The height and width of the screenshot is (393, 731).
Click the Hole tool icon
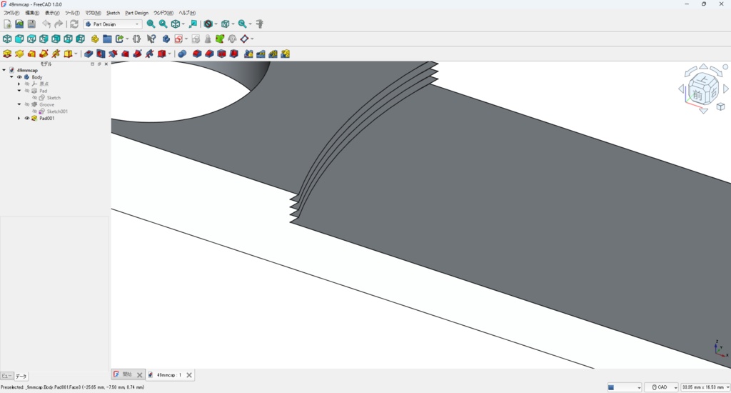point(101,54)
